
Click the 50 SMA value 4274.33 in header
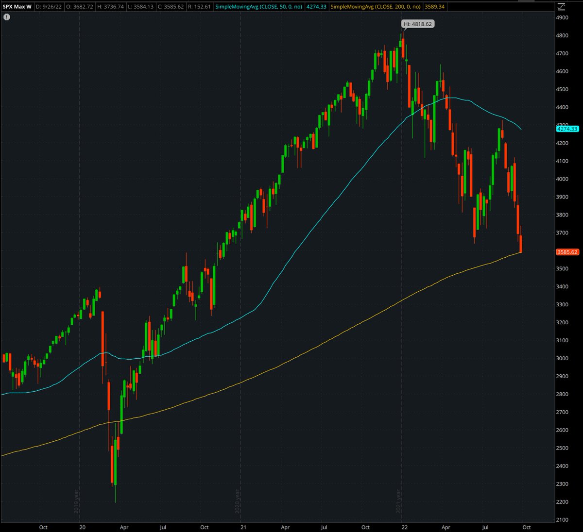click(x=316, y=7)
